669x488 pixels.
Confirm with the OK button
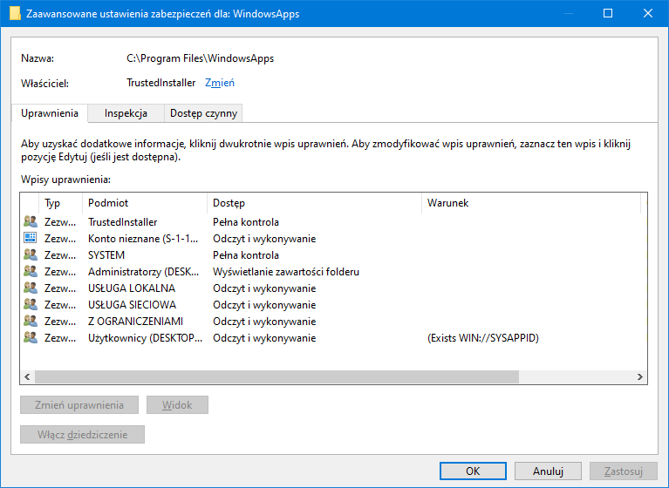[473, 471]
